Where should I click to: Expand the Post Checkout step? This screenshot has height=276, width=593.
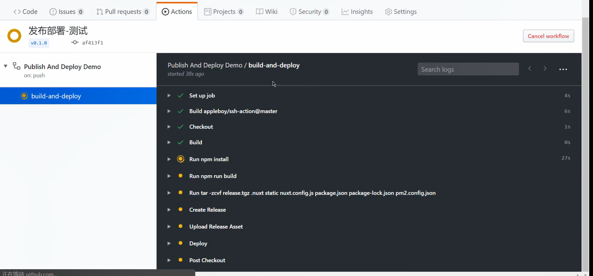(x=169, y=260)
